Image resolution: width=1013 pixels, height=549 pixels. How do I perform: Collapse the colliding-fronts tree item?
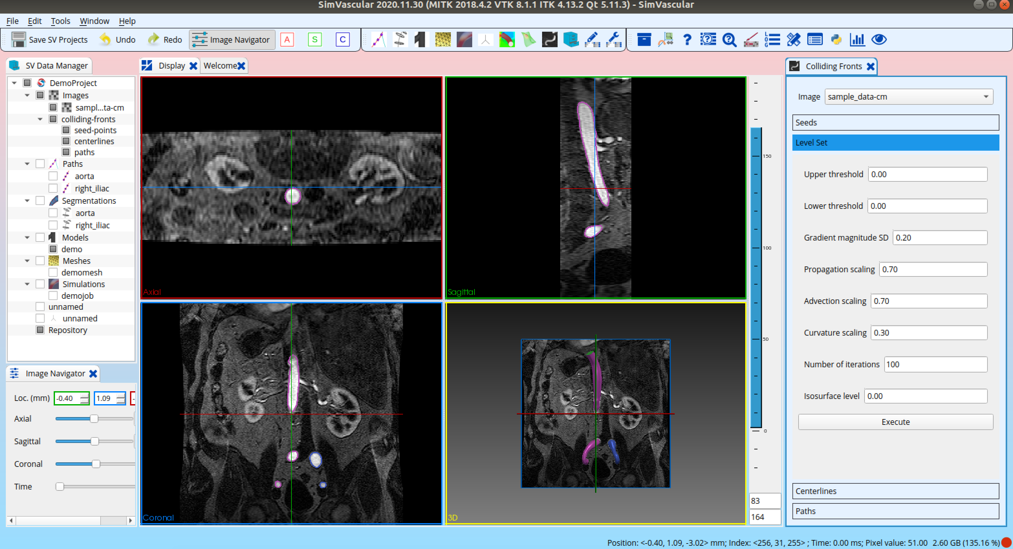click(x=39, y=119)
